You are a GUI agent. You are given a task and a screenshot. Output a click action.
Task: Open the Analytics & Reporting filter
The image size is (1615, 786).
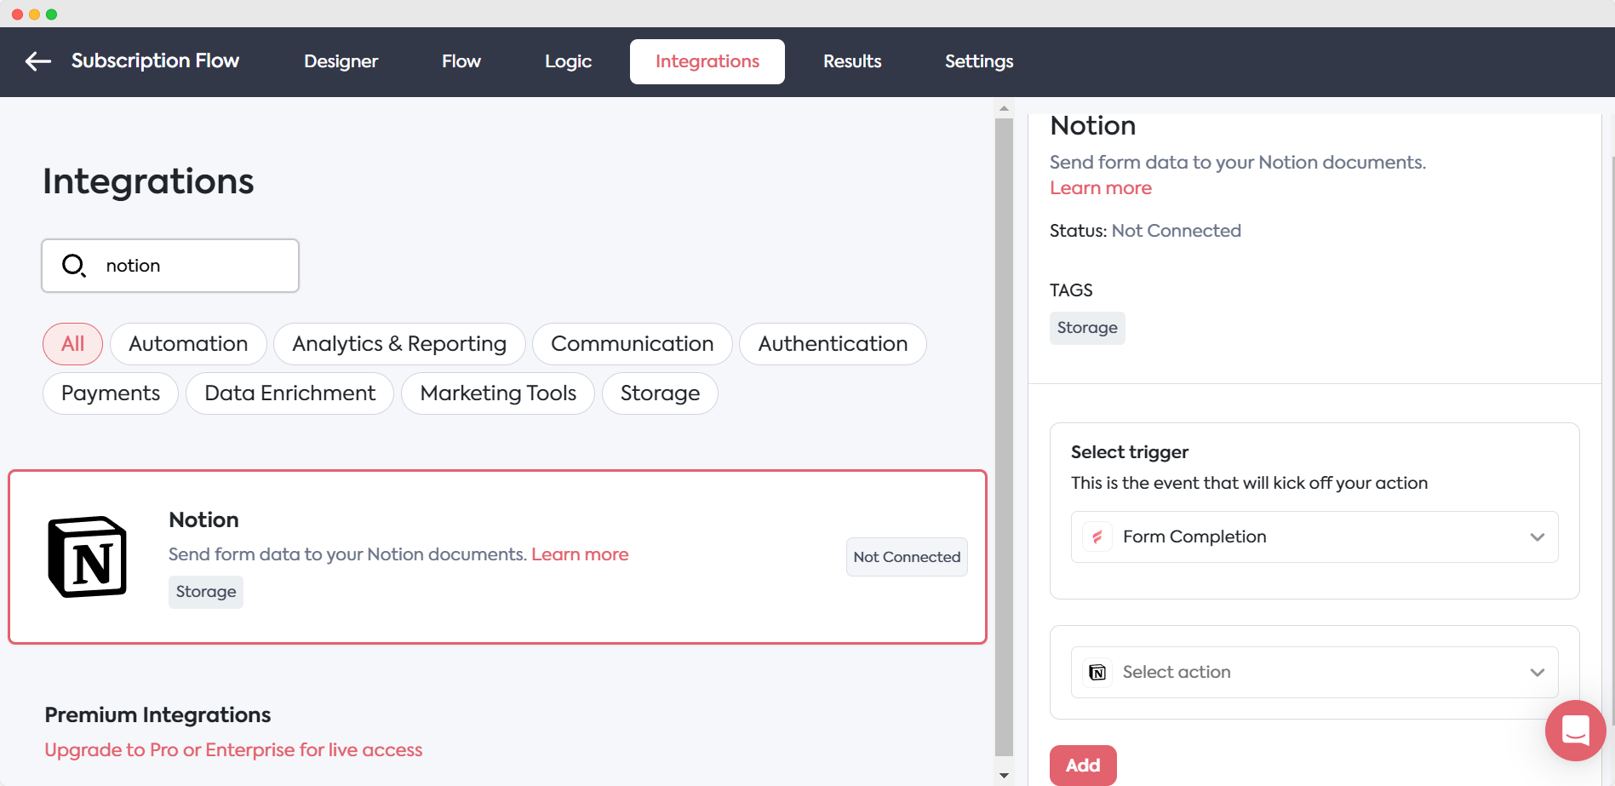398,344
